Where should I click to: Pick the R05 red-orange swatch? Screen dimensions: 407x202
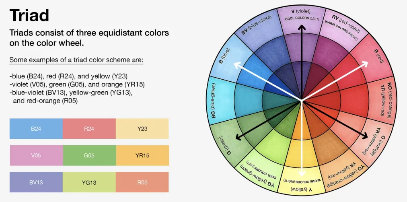tap(142, 182)
